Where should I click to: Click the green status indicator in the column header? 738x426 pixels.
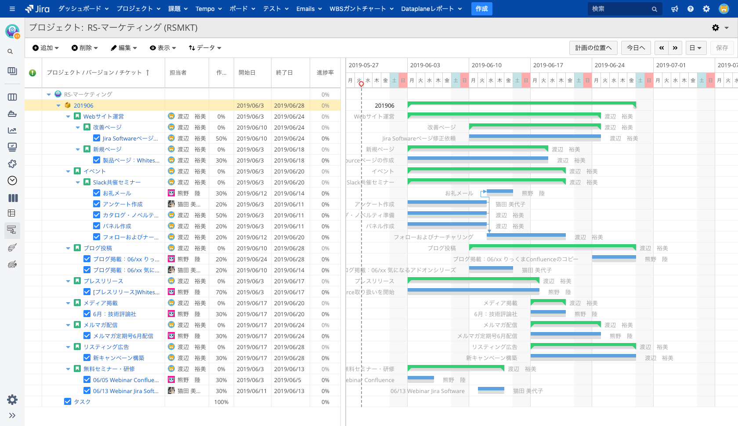[x=33, y=73]
